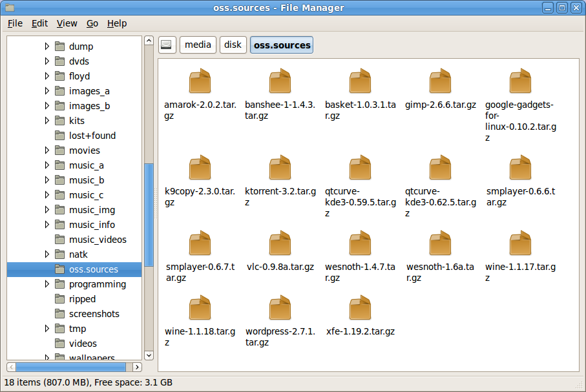Image resolution: width=586 pixels, height=392 pixels.
Task: Go to the media path button
Action: point(198,45)
